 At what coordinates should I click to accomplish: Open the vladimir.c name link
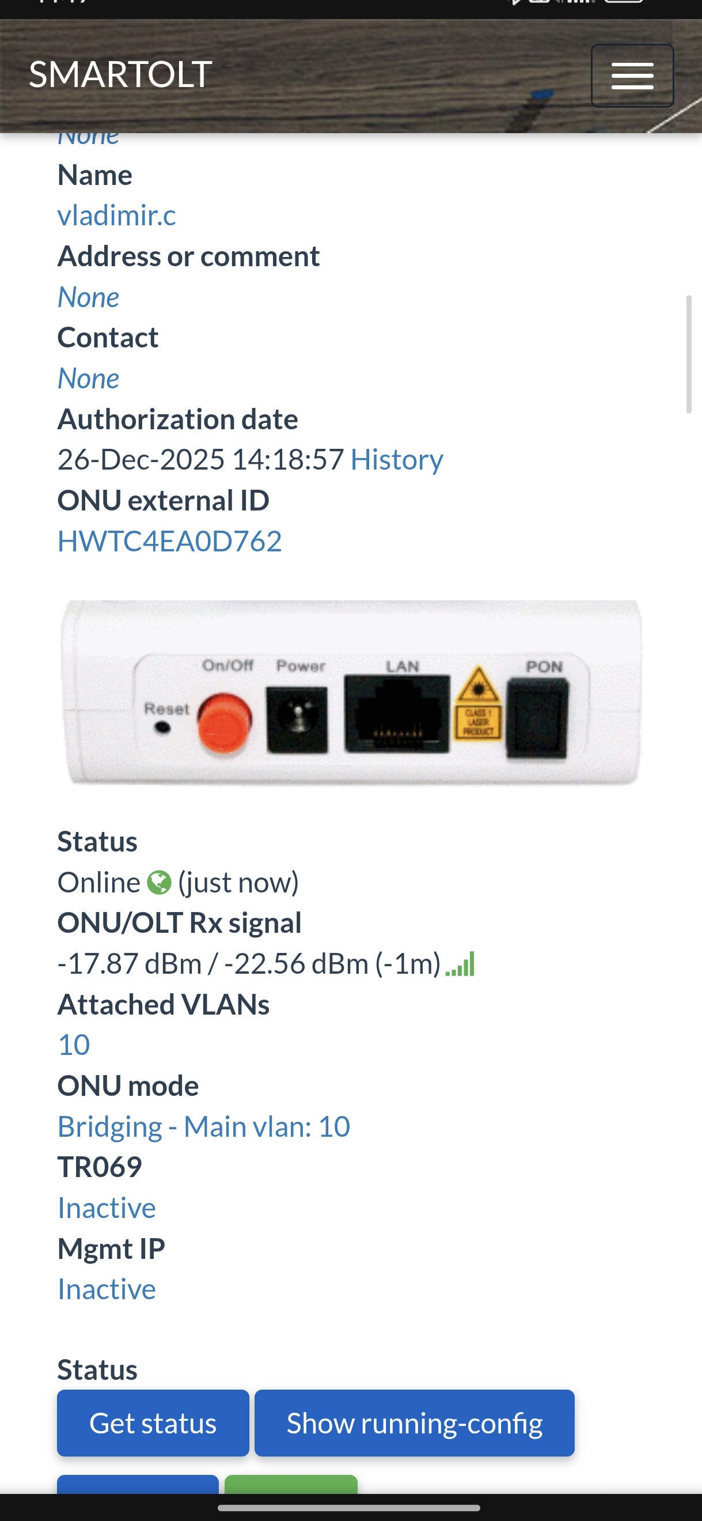[x=116, y=215]
